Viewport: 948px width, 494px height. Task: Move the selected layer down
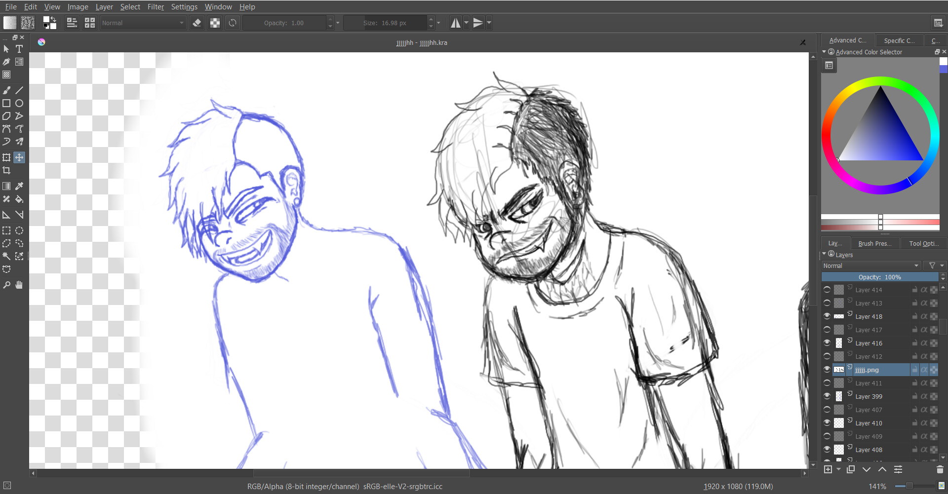866,469
